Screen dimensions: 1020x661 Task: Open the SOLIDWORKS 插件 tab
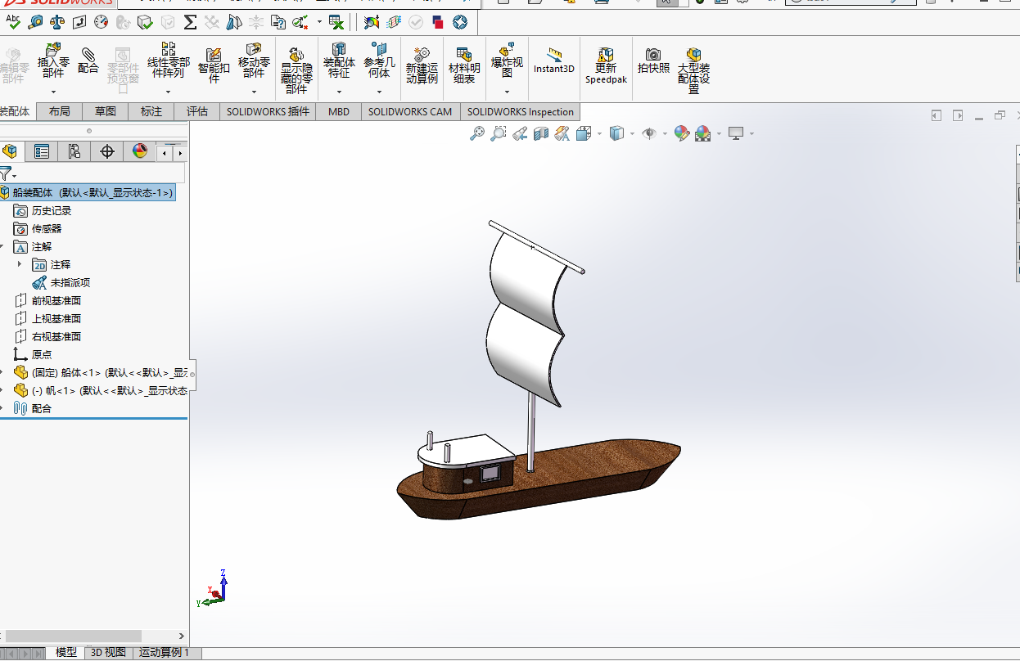click(x=269, y=112)
